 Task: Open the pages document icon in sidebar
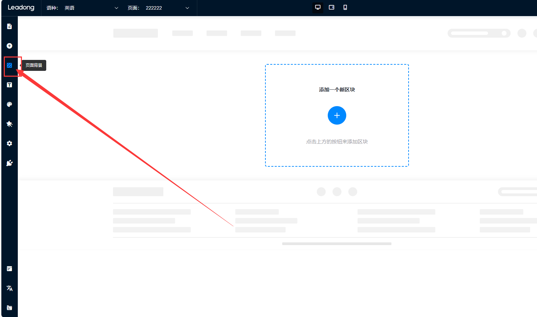[10, 26]
